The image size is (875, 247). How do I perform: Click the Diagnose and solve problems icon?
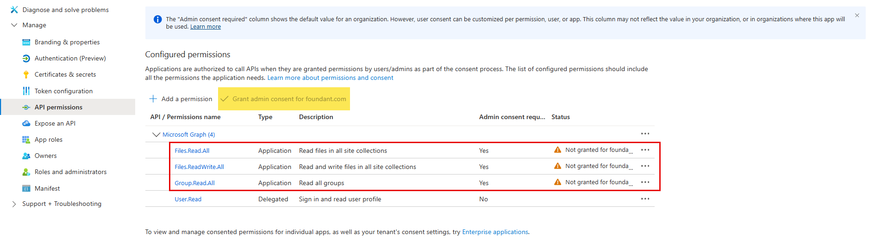point(14,9)
